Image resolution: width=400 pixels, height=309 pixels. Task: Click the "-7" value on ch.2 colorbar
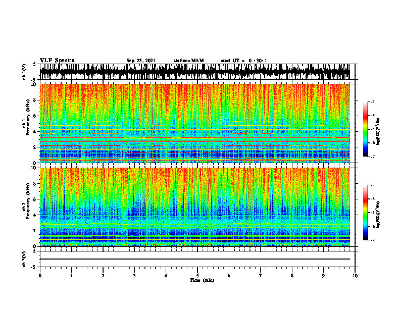(372, 240)
